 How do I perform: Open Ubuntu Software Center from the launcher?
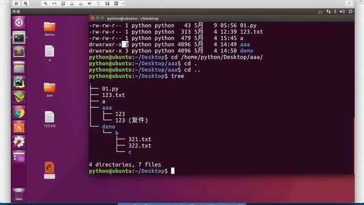(x=19, y=128)
